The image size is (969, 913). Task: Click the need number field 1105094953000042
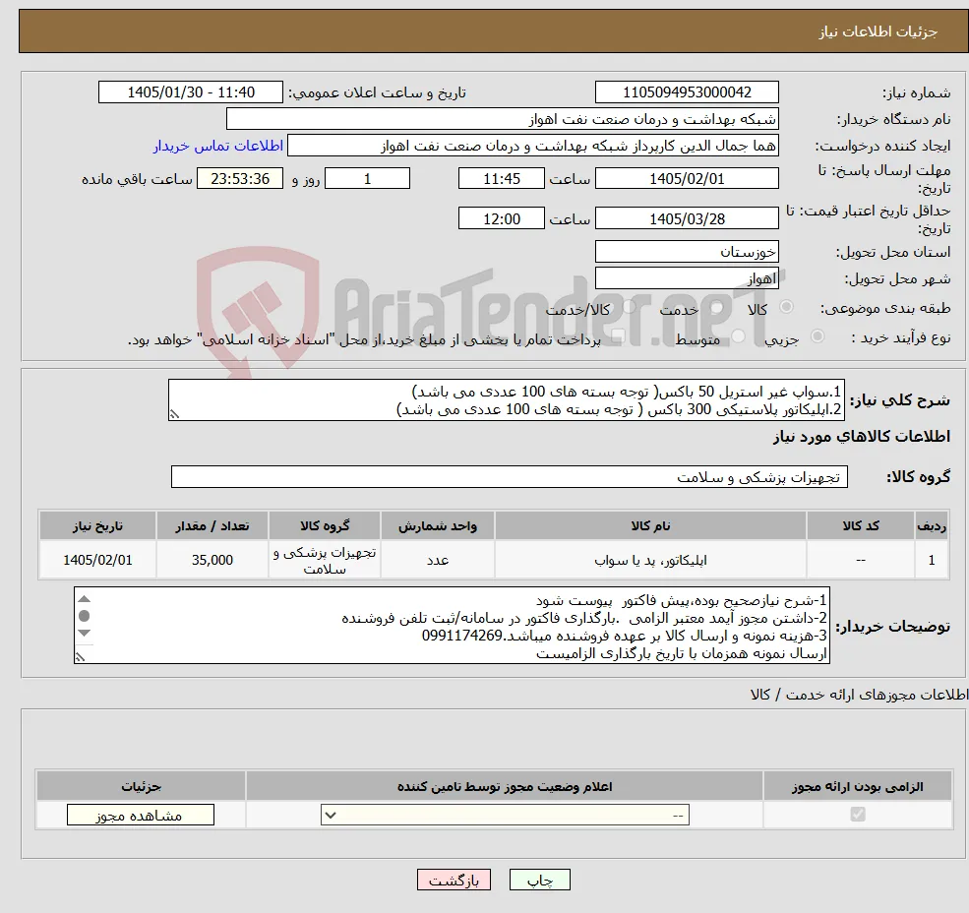[x=687, y=92]
